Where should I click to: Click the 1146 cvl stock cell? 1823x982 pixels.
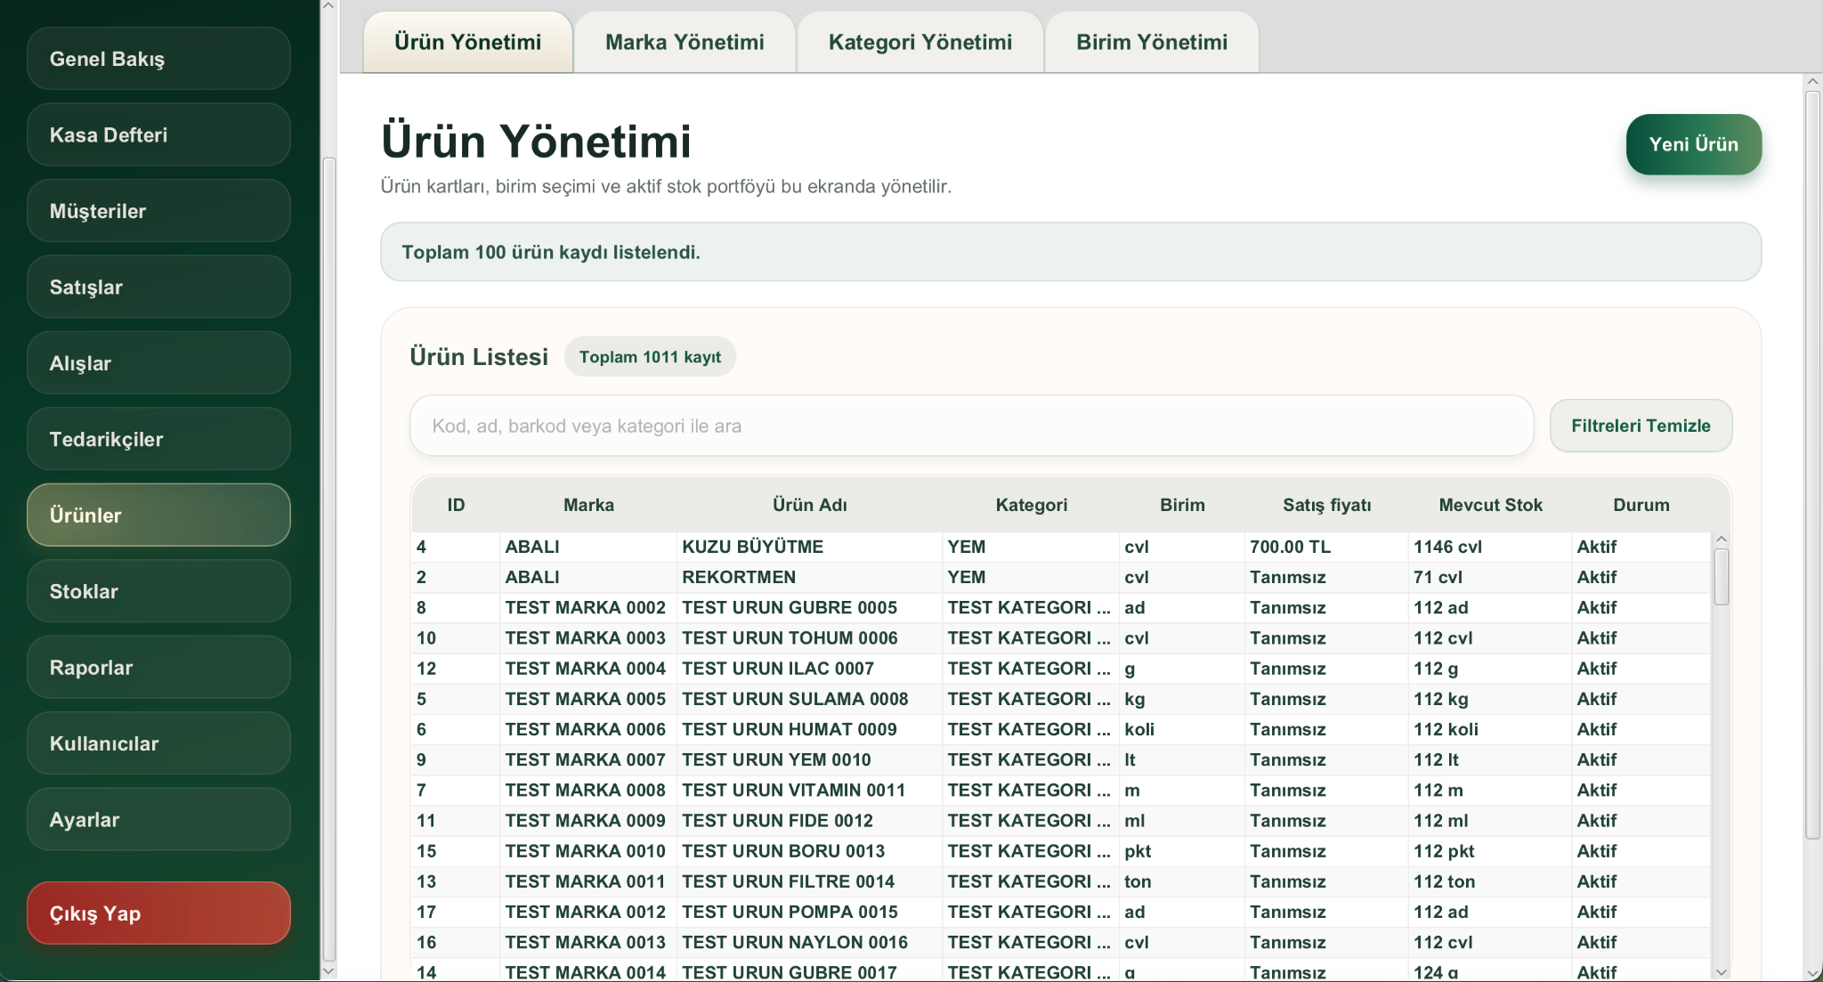click(1490, 547)
